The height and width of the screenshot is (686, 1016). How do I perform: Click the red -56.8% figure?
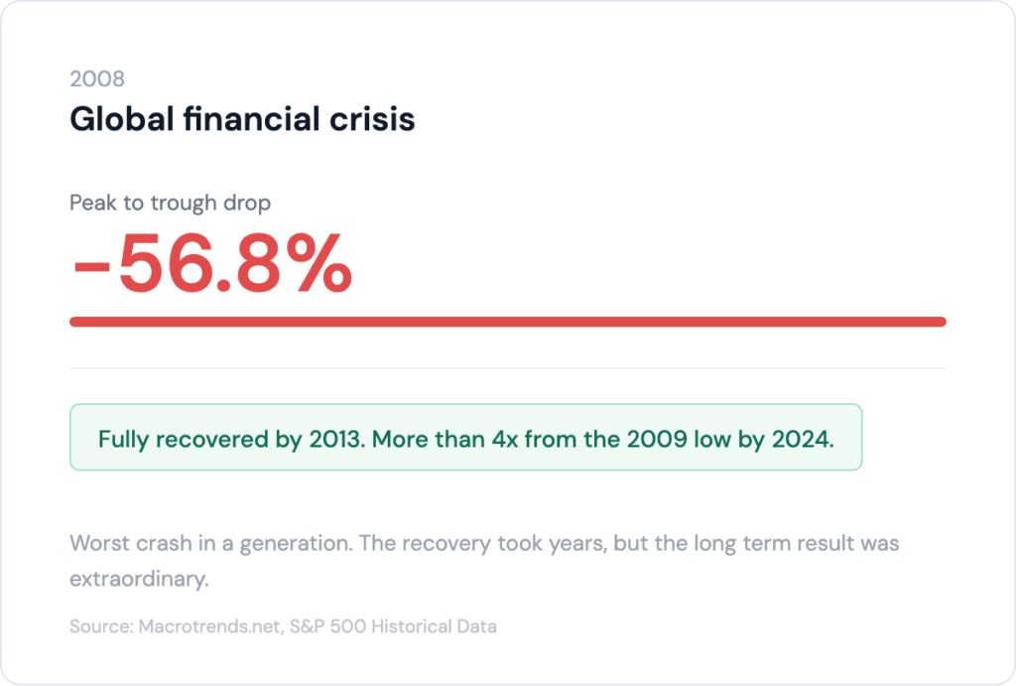click(x=211, y=264)
